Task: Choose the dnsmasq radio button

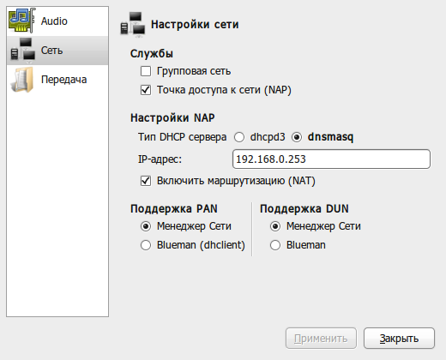Action: point(297,137)
